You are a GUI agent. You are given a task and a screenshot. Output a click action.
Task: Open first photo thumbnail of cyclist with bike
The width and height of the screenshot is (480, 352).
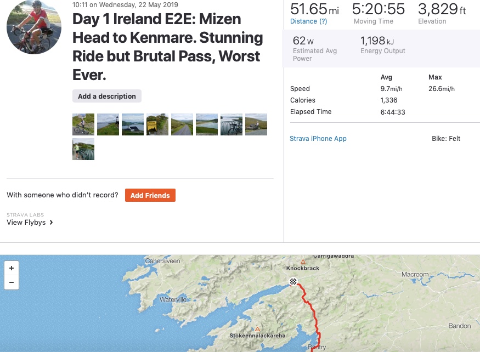click(83, 124)
